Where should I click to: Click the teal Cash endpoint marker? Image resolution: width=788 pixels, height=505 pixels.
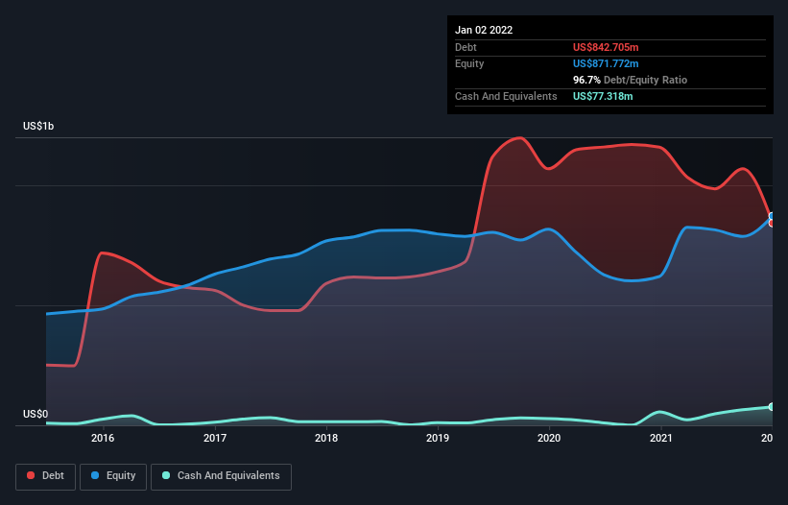(772, 406)
